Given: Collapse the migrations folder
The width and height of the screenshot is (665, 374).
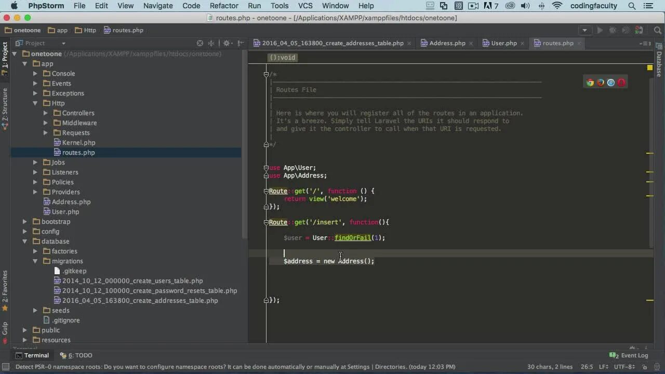Looking at the screenshot, I should click(x=35, y=261).
